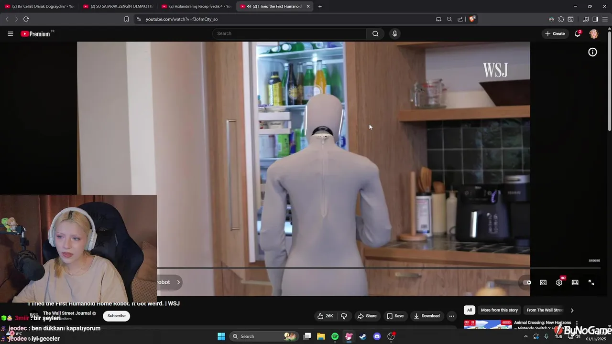Open browser media control music note

pos(586,19)
